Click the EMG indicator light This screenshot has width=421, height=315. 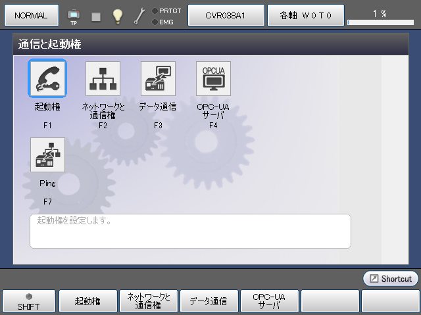(x=155, y=22)
